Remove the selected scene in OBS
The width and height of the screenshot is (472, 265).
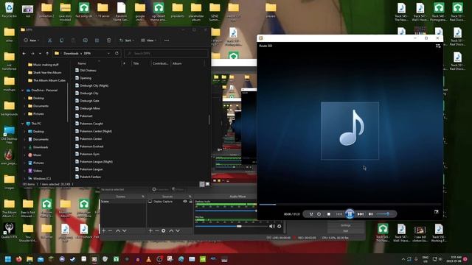110,230
